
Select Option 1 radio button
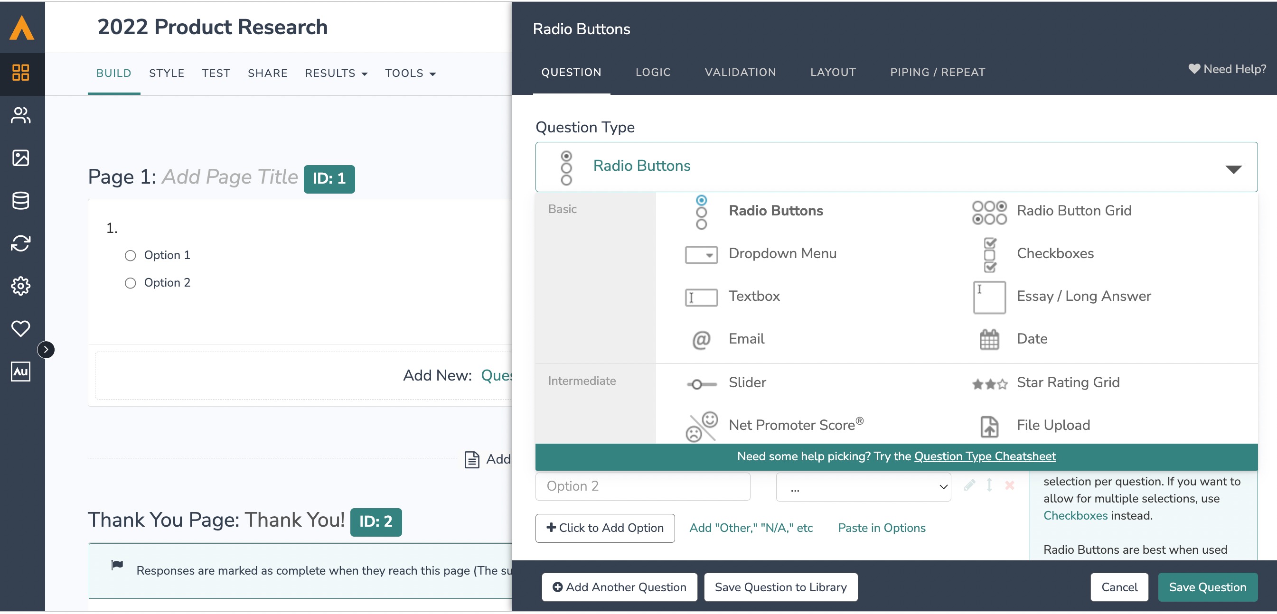131,256
